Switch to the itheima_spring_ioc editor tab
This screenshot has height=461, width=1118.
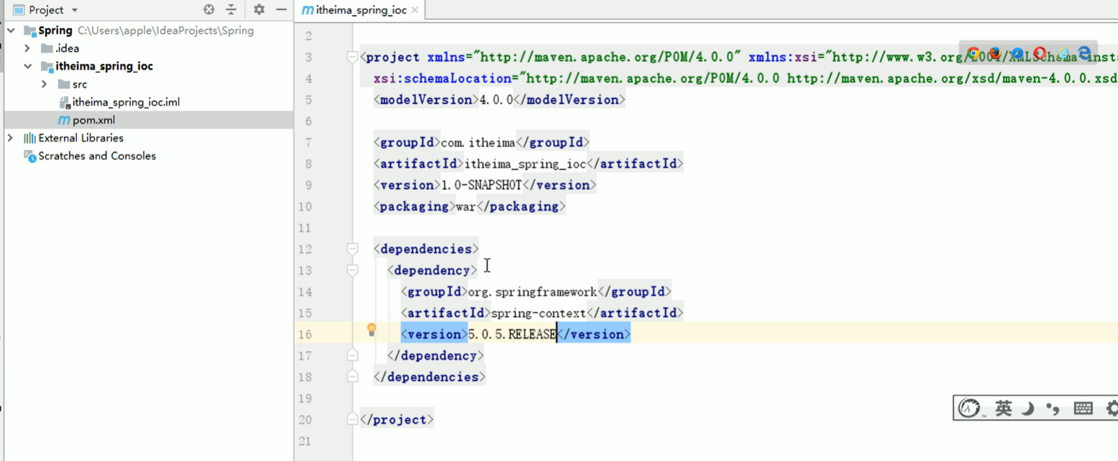point(357,10)
